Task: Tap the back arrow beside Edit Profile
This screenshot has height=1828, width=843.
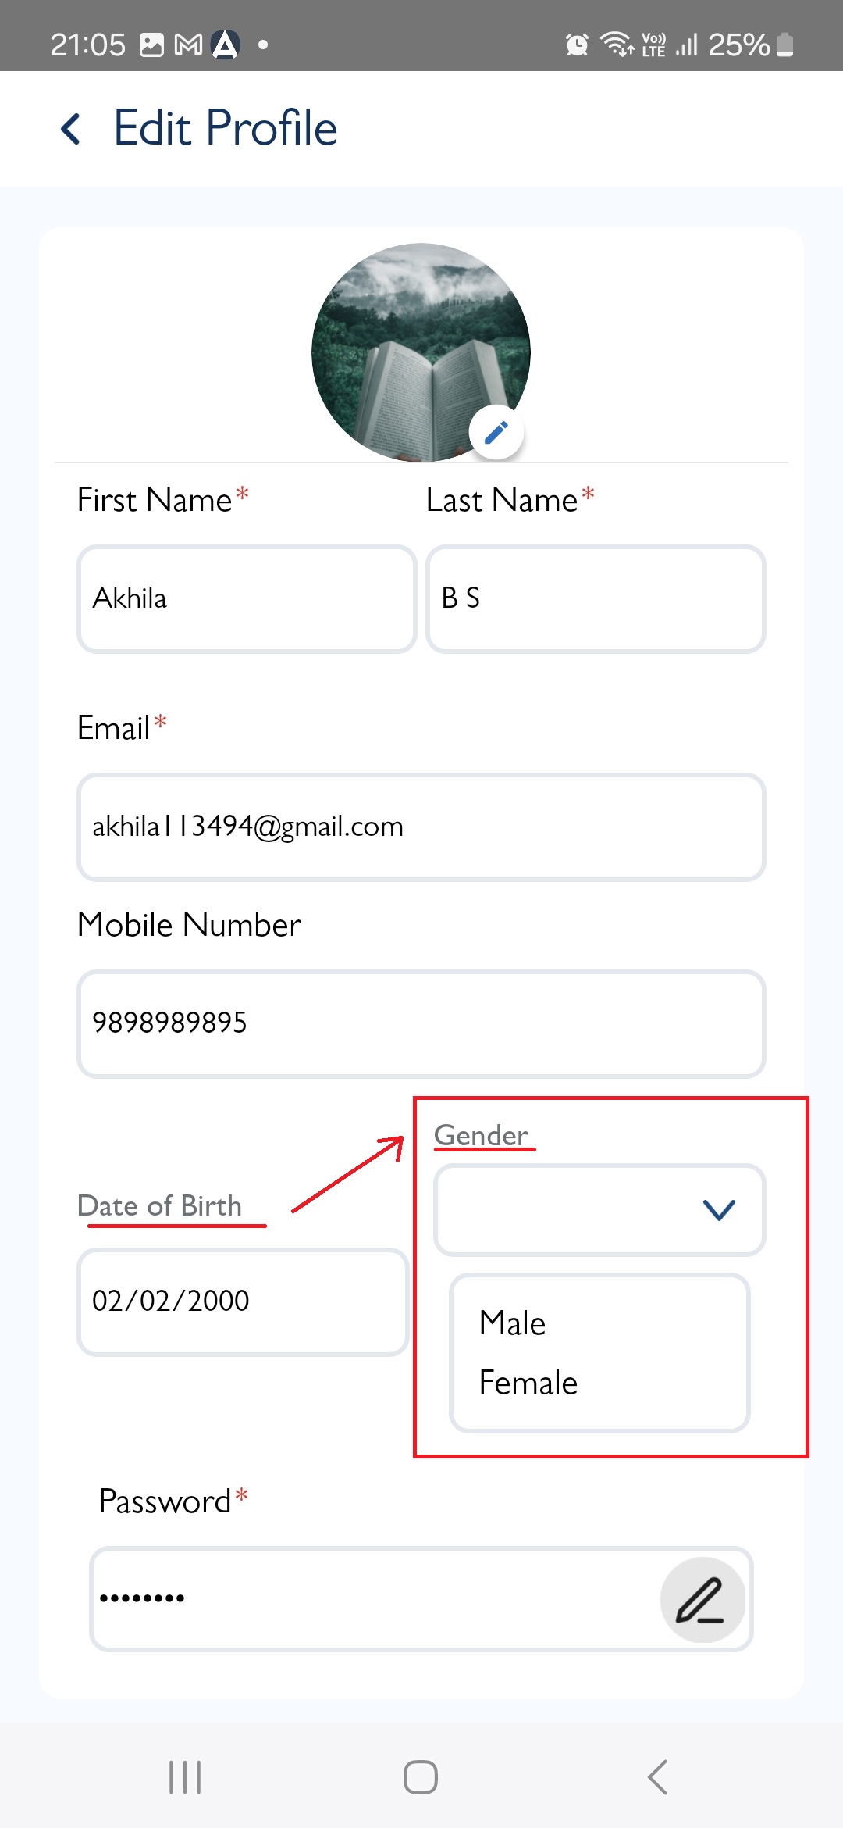Action: 70,129
